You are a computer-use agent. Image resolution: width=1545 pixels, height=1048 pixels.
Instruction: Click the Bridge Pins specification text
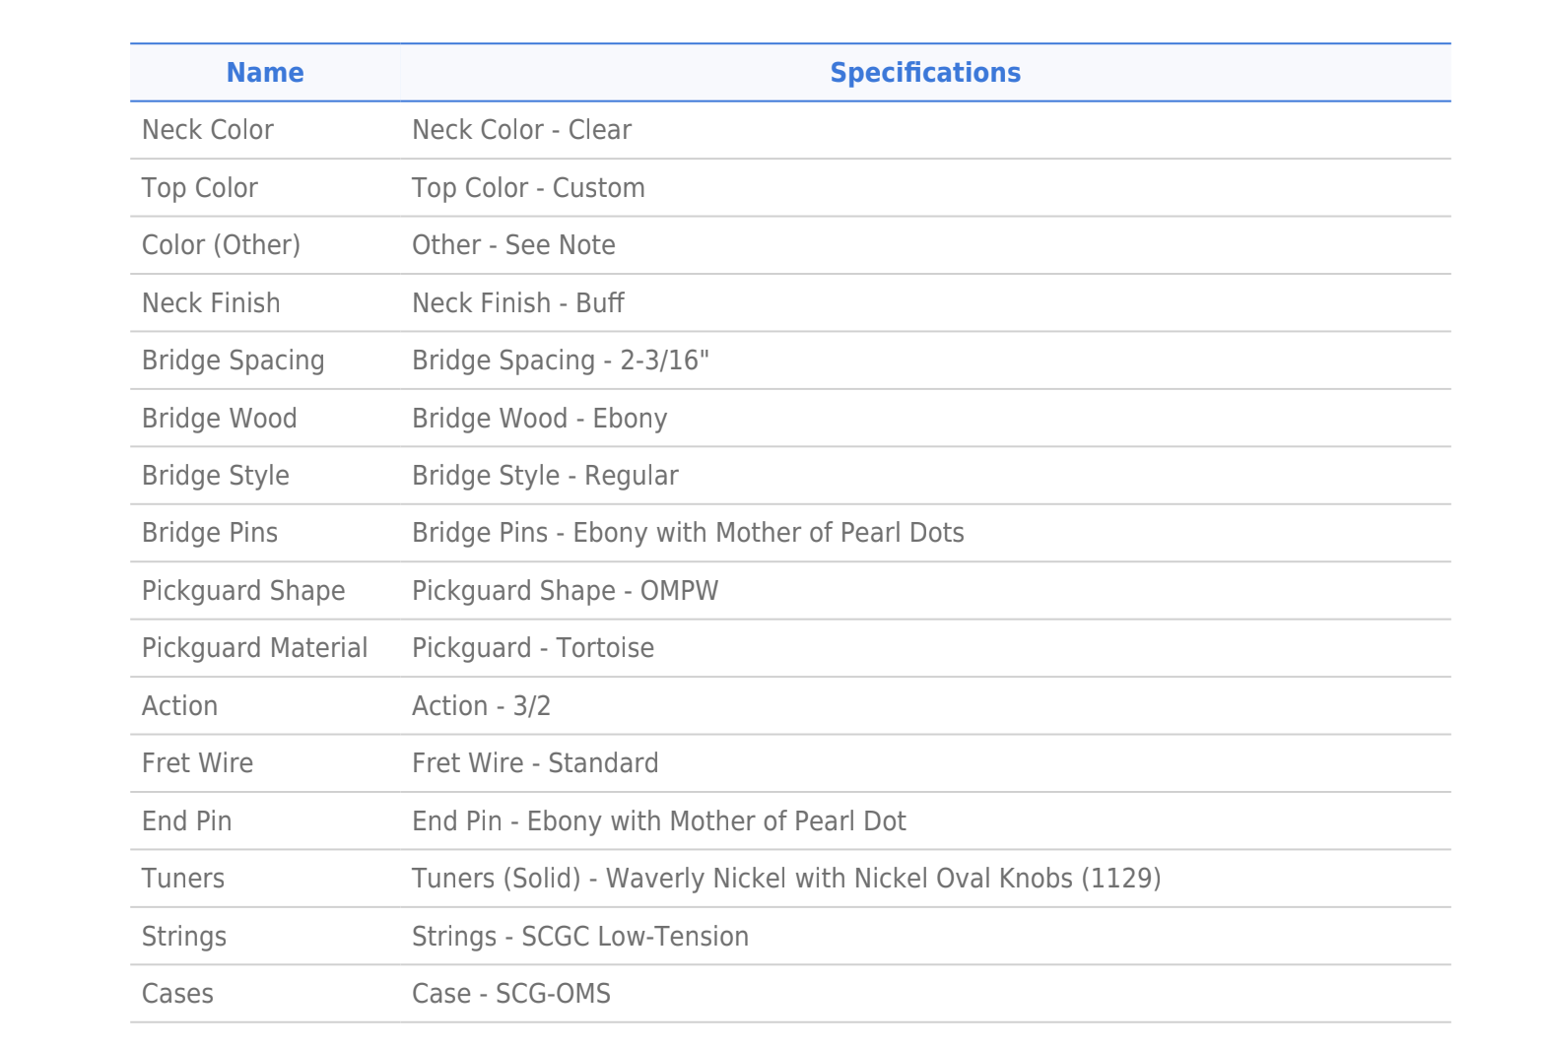[x=688, y=533]
